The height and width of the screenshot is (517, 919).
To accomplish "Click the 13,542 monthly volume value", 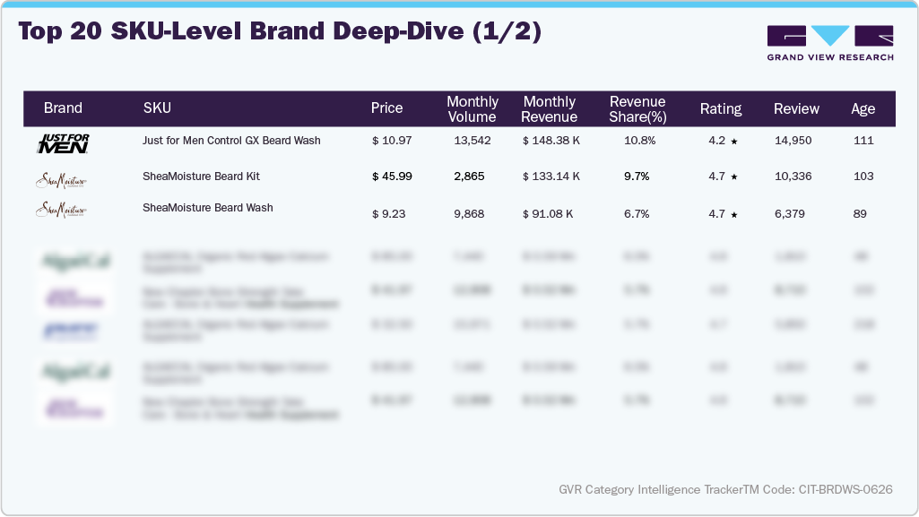I will point(473,141).
